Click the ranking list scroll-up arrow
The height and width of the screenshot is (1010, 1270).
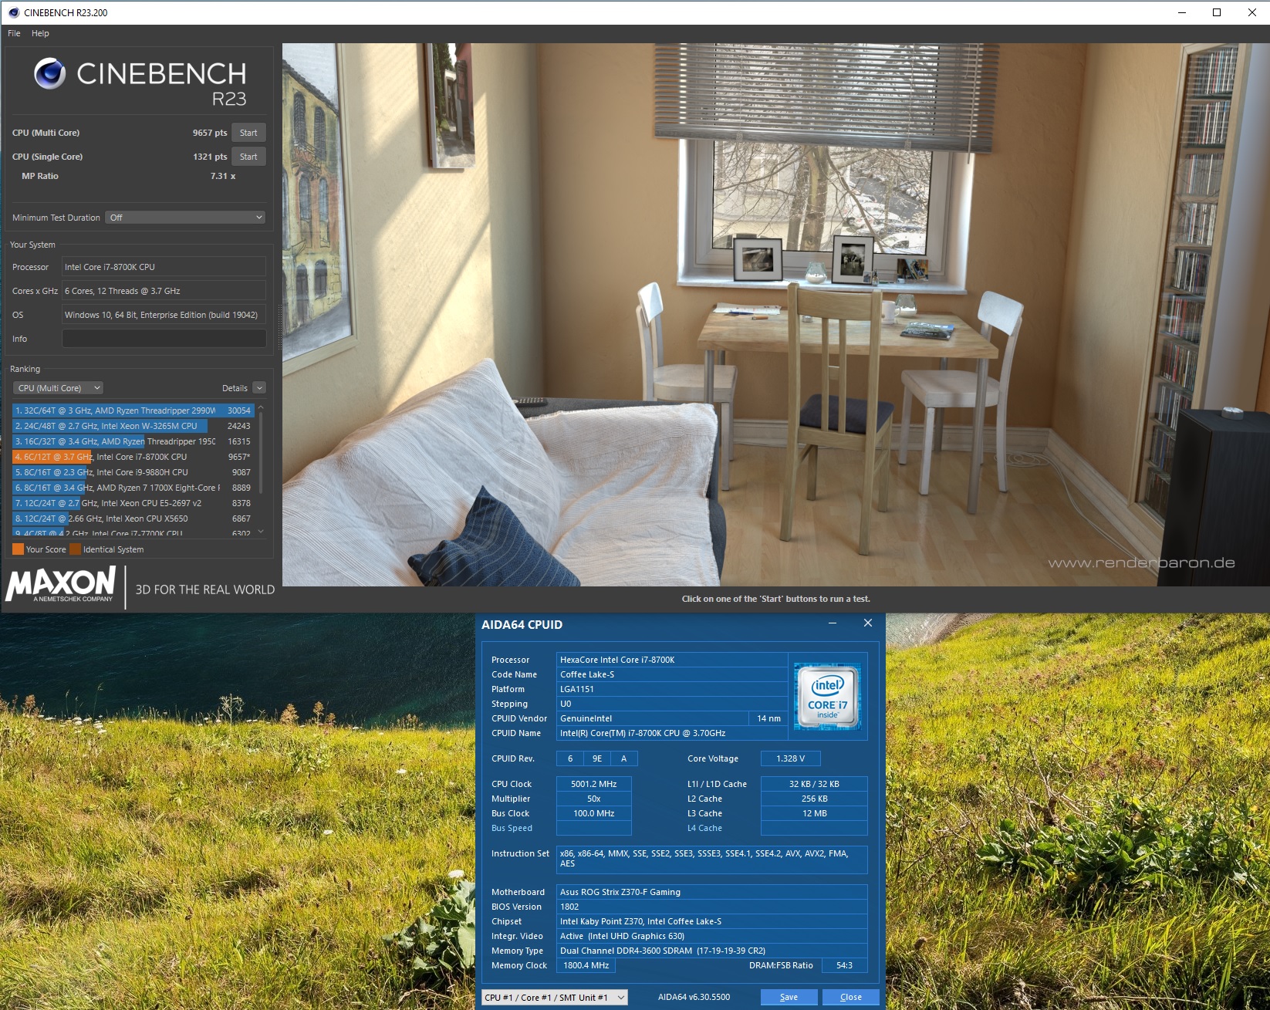261,407
